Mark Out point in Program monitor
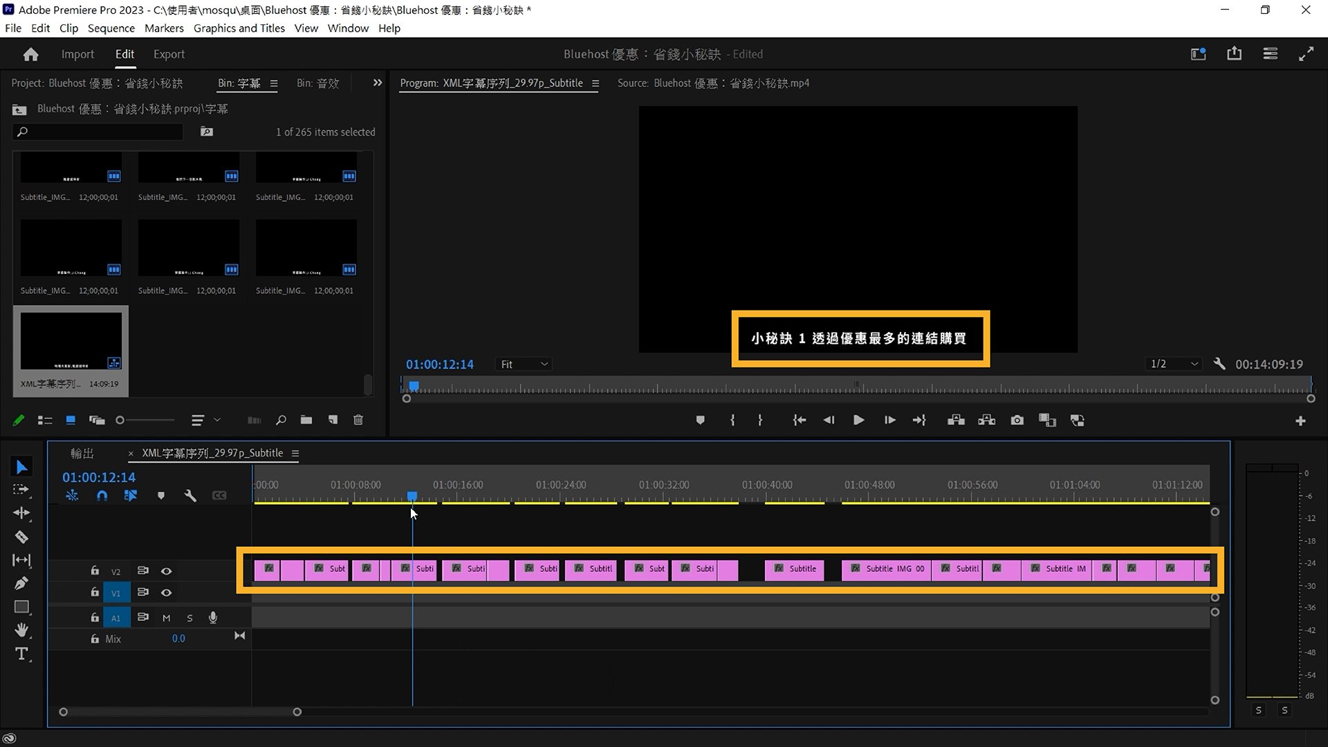Screen dimensions: 1328x747 759,420
